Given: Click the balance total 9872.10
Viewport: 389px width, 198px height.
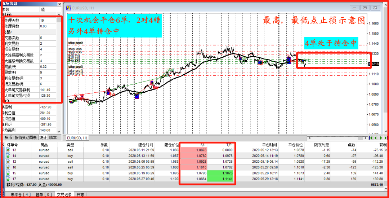Looking at the screenshot, I should pos(377,185).
